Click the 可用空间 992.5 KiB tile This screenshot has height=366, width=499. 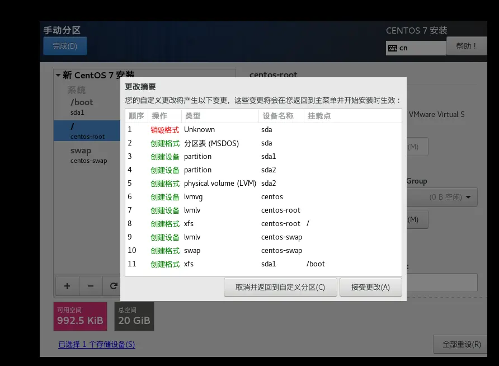coord(80,316)
